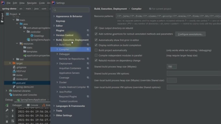Open the Navigate menu

32,3
